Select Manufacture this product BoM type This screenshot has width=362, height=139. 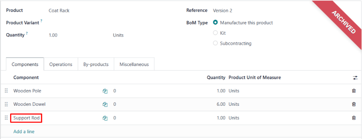click(x=215, y=22)
